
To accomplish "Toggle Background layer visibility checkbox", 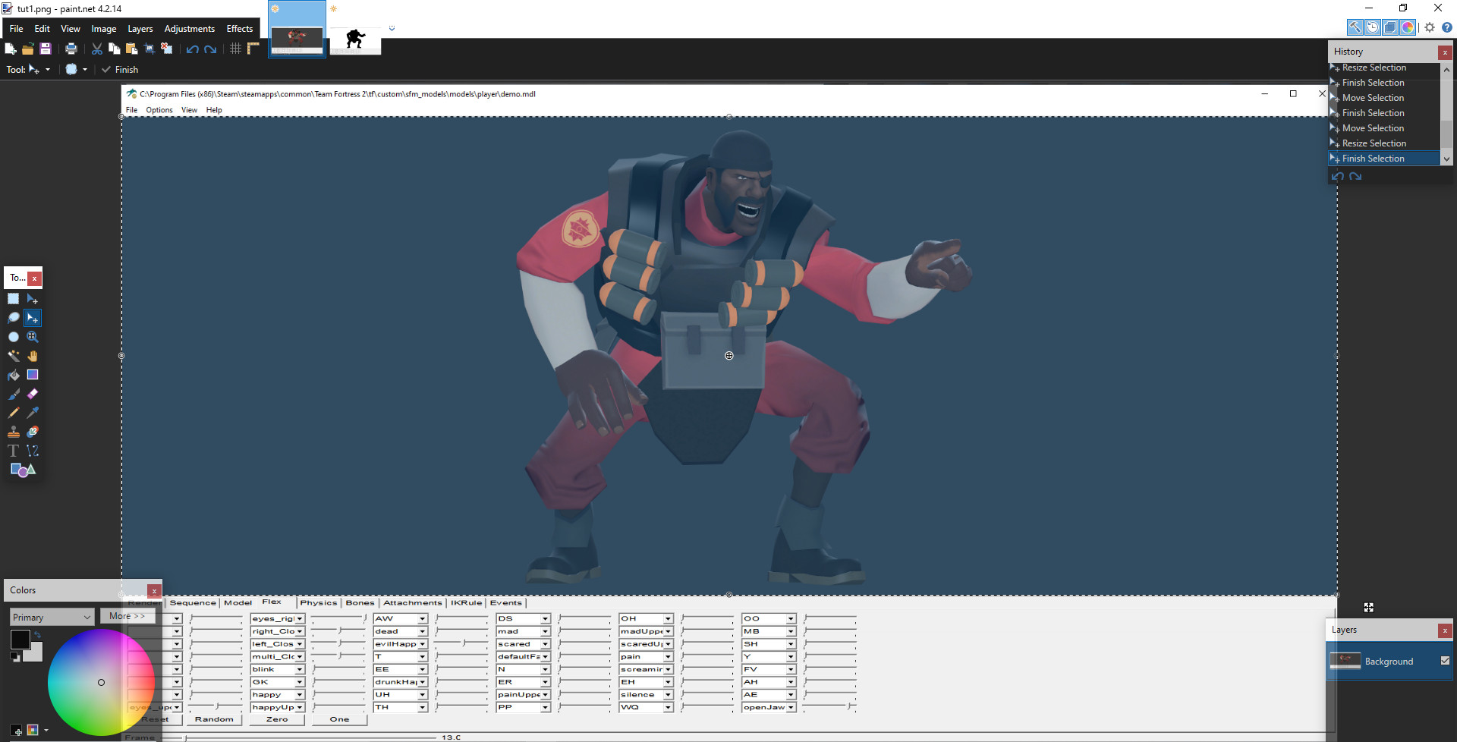I will 1445,661.
